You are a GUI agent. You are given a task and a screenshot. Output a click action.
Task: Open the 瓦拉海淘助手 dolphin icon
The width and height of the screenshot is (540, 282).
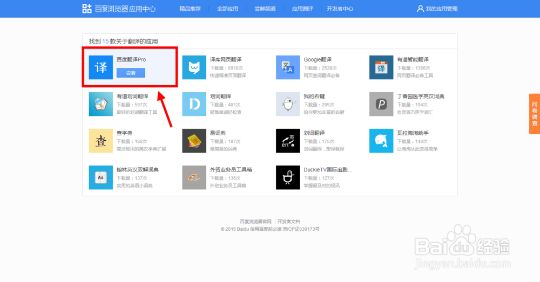(x=381, y=141)
